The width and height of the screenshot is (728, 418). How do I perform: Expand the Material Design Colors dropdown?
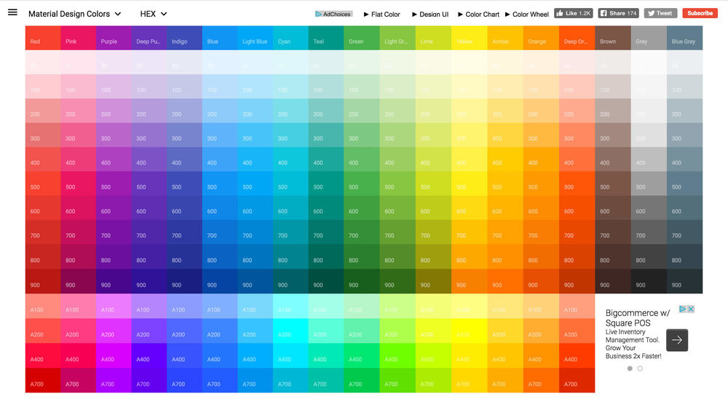click(75, 14)
